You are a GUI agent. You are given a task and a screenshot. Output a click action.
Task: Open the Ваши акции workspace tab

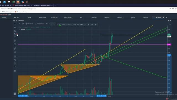42,17
